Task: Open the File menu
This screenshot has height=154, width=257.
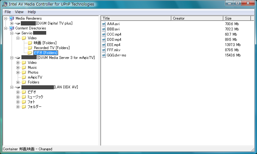Action: [8, 12]
